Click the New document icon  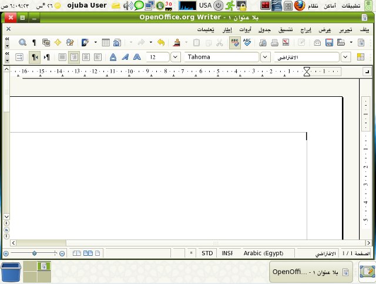pos(361,43)
